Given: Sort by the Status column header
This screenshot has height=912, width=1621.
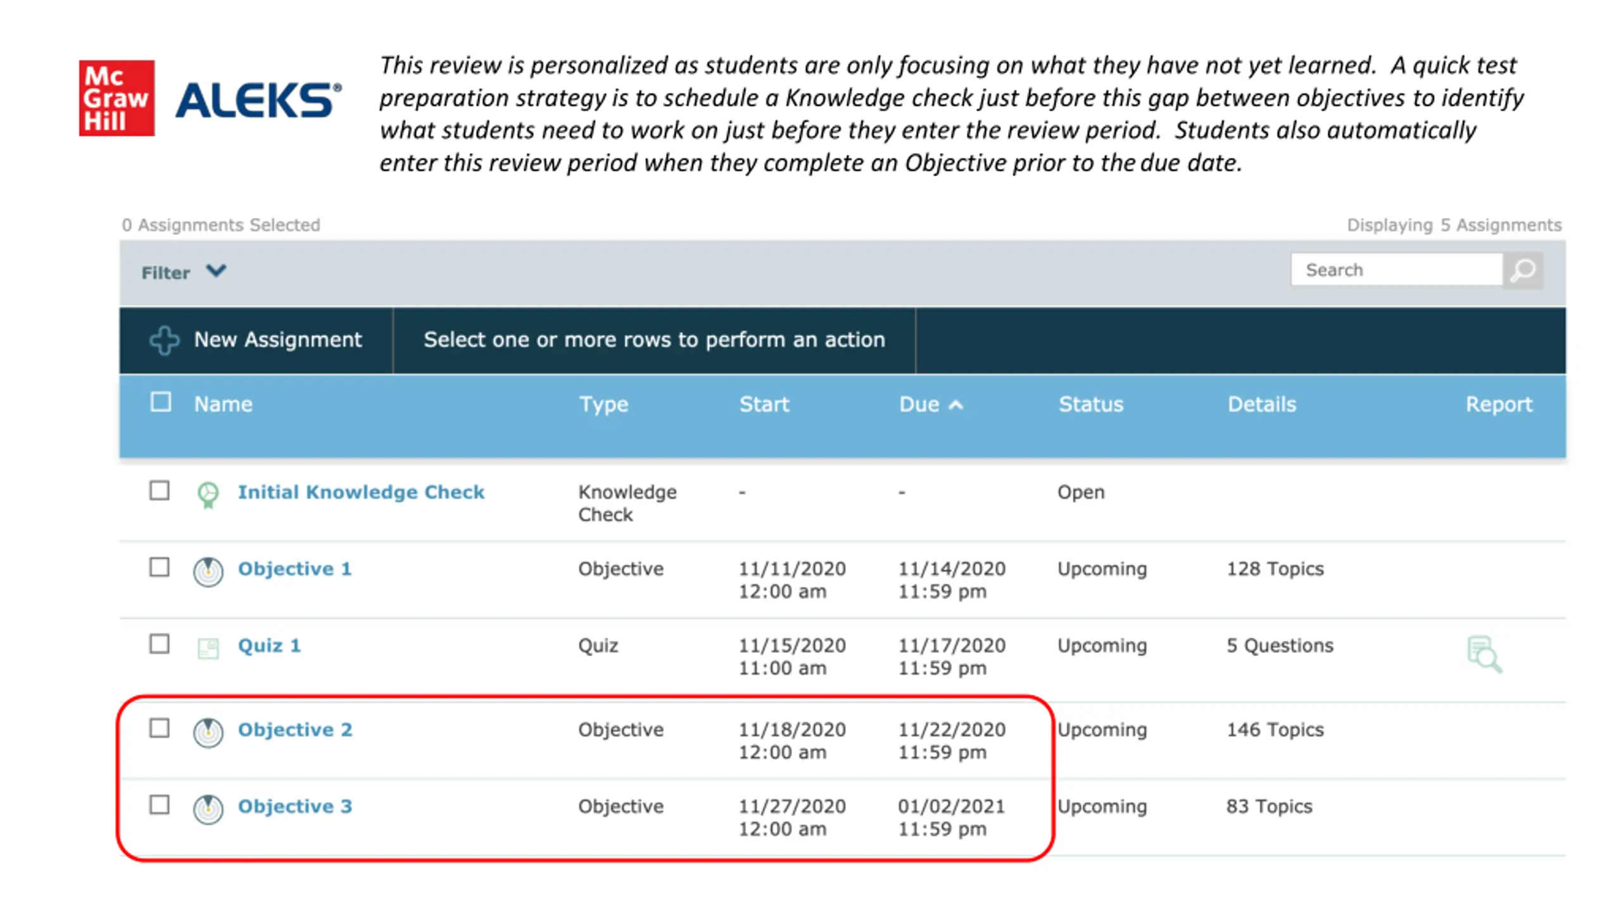Looking at the screenshot, I should coord(1091,404).
